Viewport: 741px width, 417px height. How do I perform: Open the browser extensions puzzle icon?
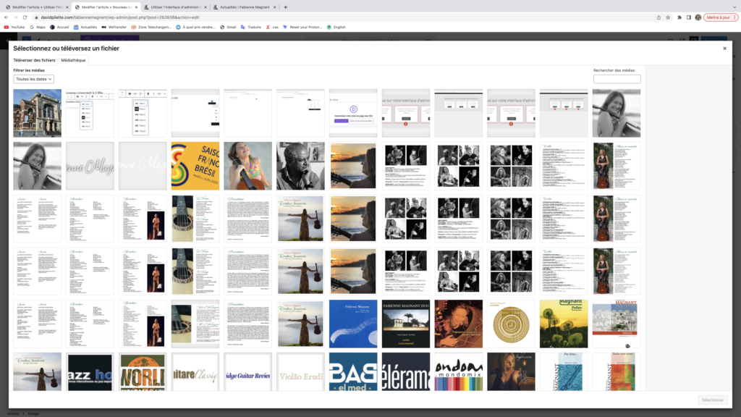pyautogui.click(x=679, y=17)
